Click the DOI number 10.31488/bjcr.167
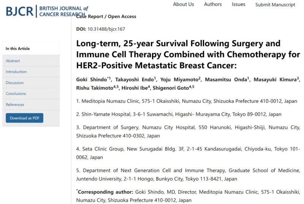This screenshot has height=204, width=304. coord(106,29)
